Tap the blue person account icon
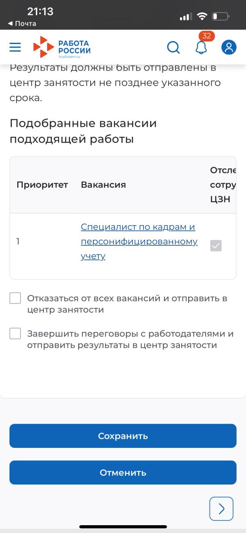 (x=228, y=46)
